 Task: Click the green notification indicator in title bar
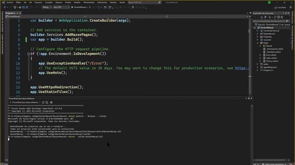[x=269, y=2]
